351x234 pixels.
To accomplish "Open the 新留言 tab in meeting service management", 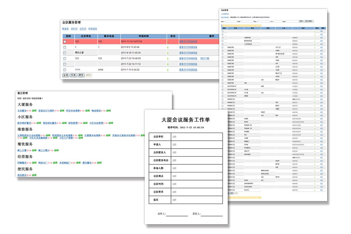I will point(66,28).
